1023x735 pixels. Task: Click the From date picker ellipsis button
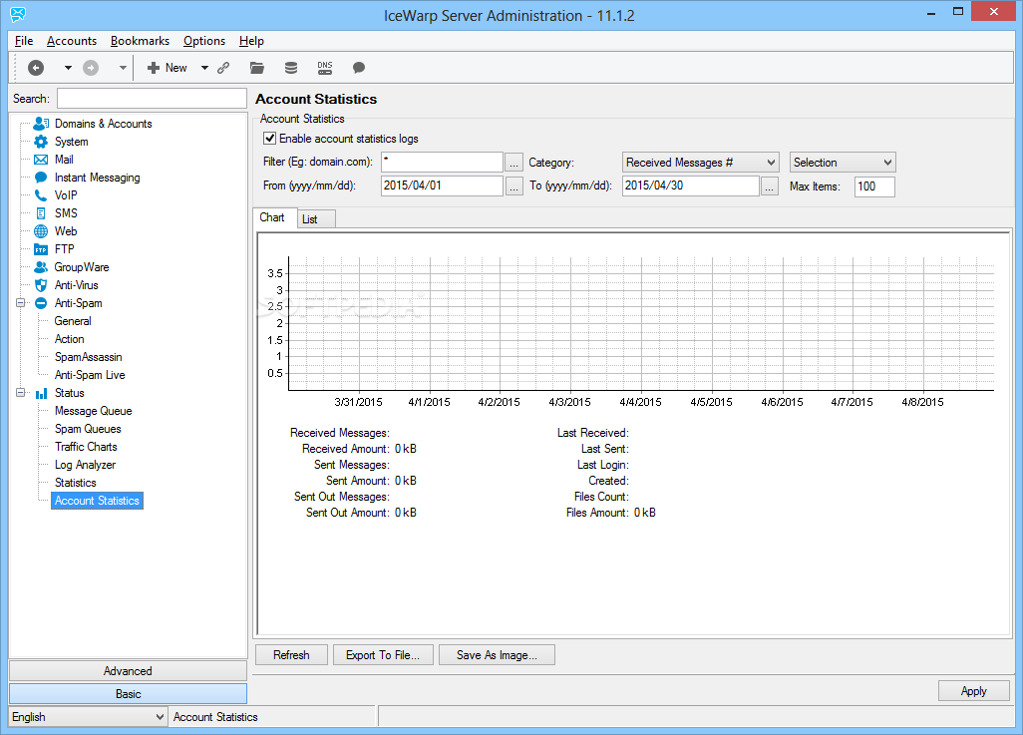pos(514,186)
